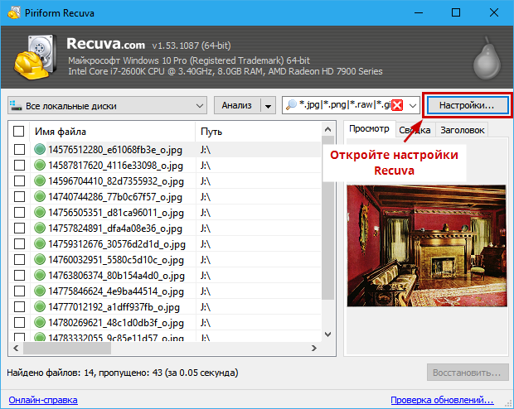Open the 'Все локальные диски' drive dropdown
Image resolution: width=514 pixels, height=409 pixels.
click(x=107, y=105)
